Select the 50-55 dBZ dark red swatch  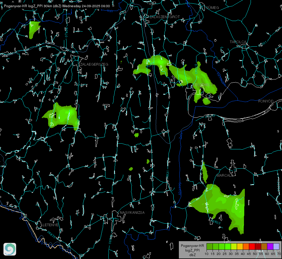[x=258, y=246]
